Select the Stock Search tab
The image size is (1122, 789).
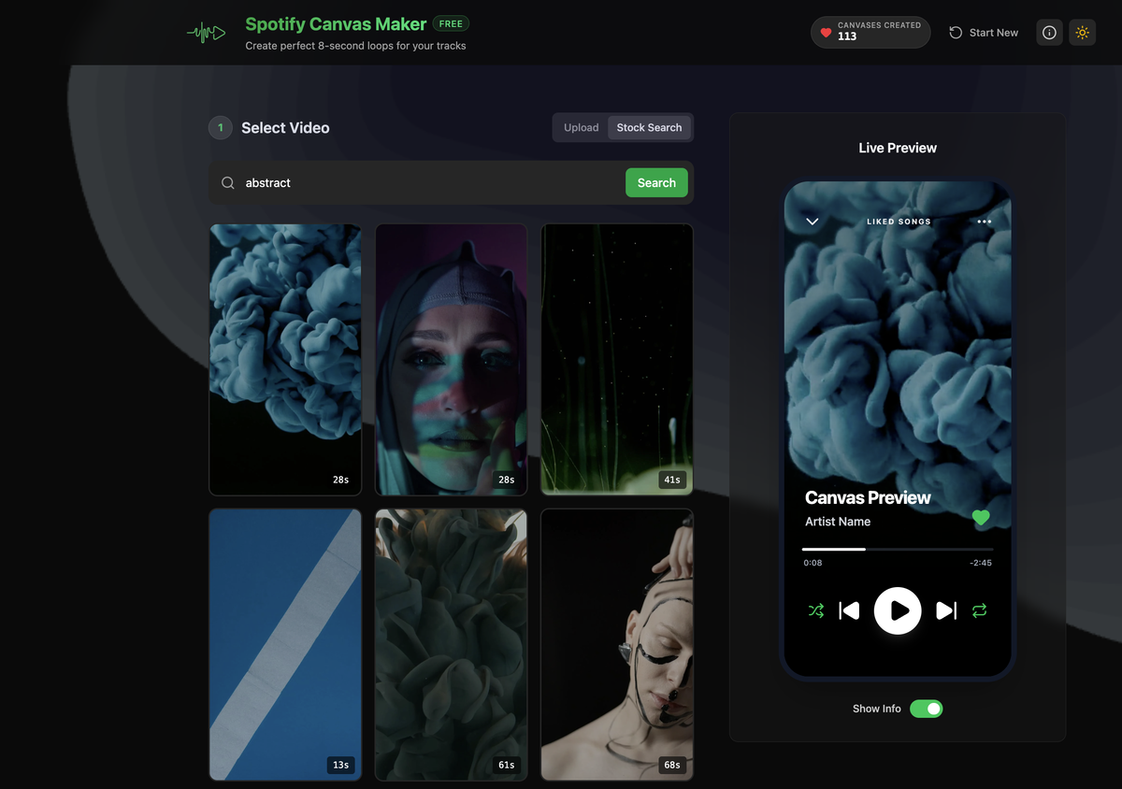pyautogui.click(x=650, y=127)
